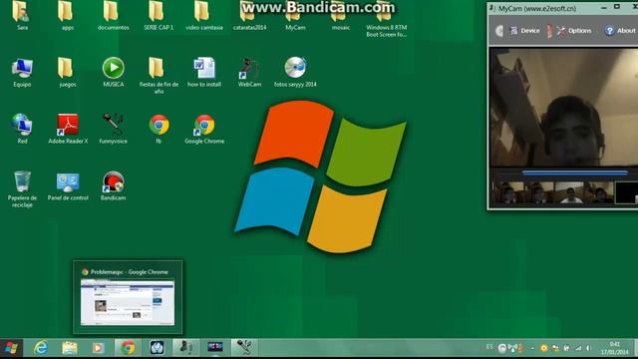Click the About button in MyCam
The height and width of the screenshot is (359, 638).
[x=620, y=31]
